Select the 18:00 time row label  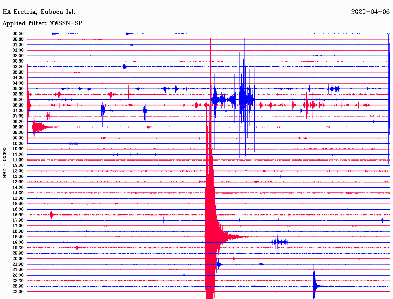18,232
